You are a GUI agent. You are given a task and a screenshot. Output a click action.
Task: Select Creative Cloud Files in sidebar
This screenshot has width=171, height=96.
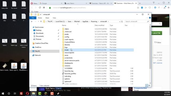pos(41,43)
